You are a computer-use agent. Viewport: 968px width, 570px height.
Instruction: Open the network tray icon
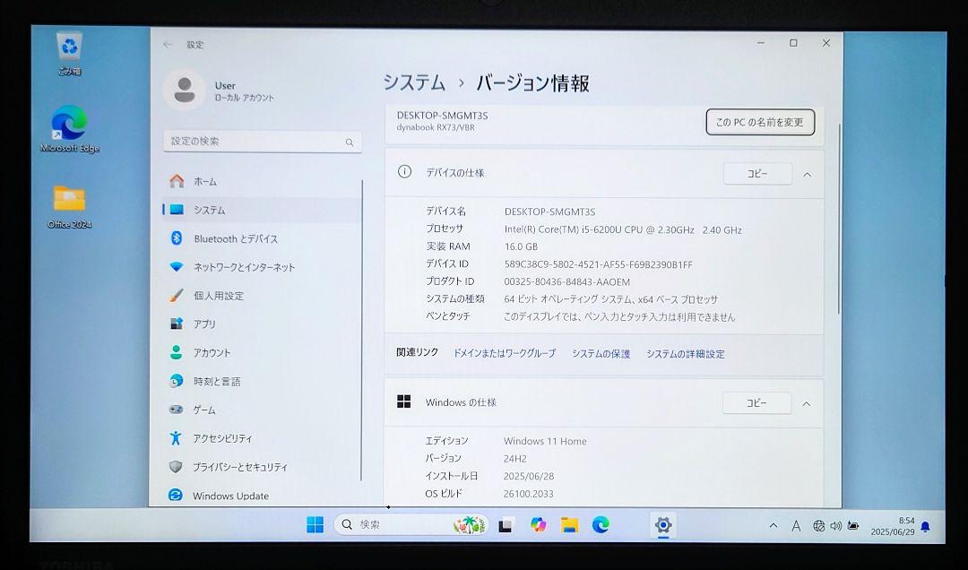tap(818, 526)
